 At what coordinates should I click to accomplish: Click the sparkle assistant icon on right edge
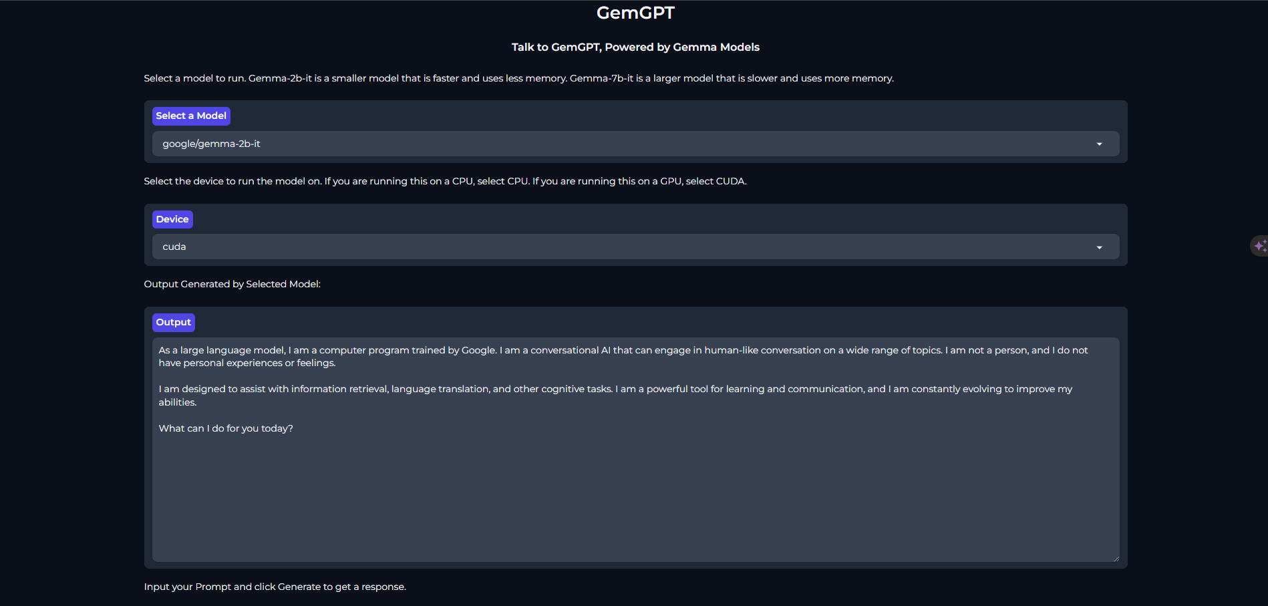coord(1260,246)
